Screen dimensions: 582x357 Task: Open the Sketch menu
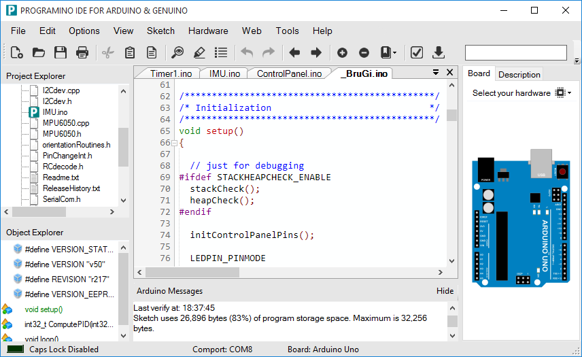(160, 31)
